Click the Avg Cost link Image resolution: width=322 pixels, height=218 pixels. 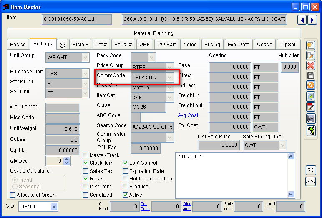(188, 115)
